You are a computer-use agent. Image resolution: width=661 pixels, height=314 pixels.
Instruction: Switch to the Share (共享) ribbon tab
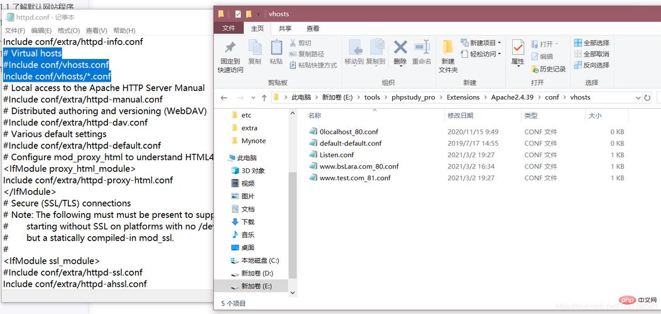pyautogui.click(x=285, y=28)
